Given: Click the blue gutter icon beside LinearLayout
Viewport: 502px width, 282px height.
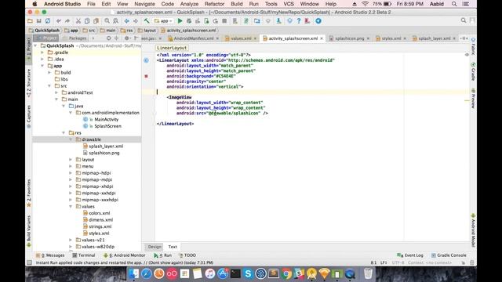Looking at the screenshot, I should tap(147, 60).
